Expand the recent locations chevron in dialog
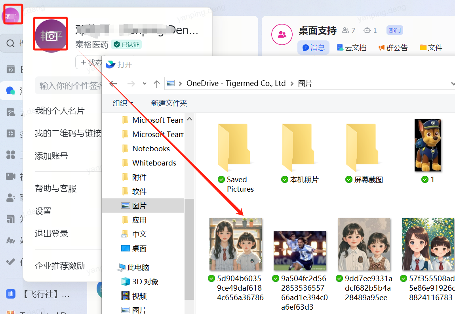The image size is (455, 314). click(145, 84)
